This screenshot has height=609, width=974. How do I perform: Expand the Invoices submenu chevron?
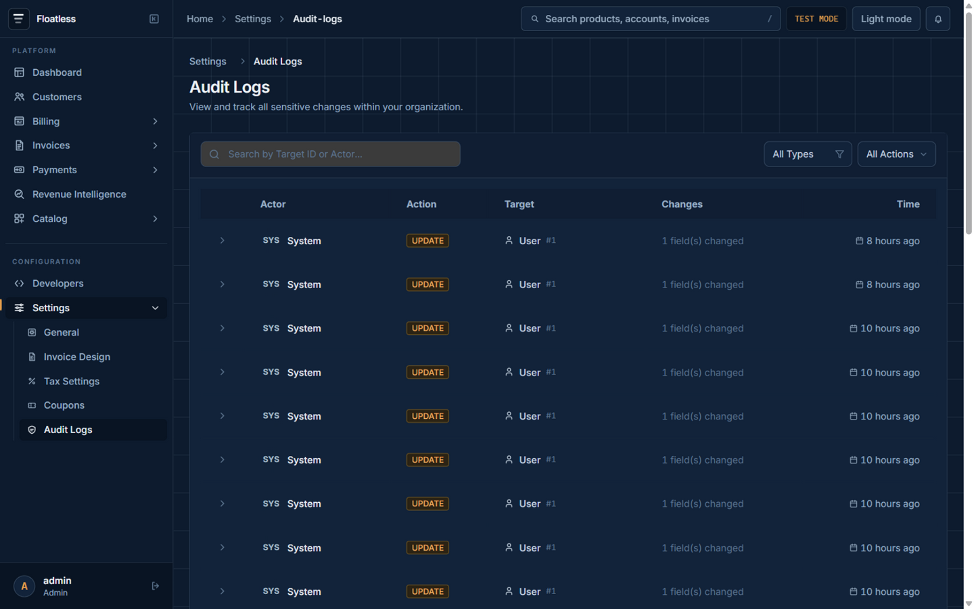(155, 145)
